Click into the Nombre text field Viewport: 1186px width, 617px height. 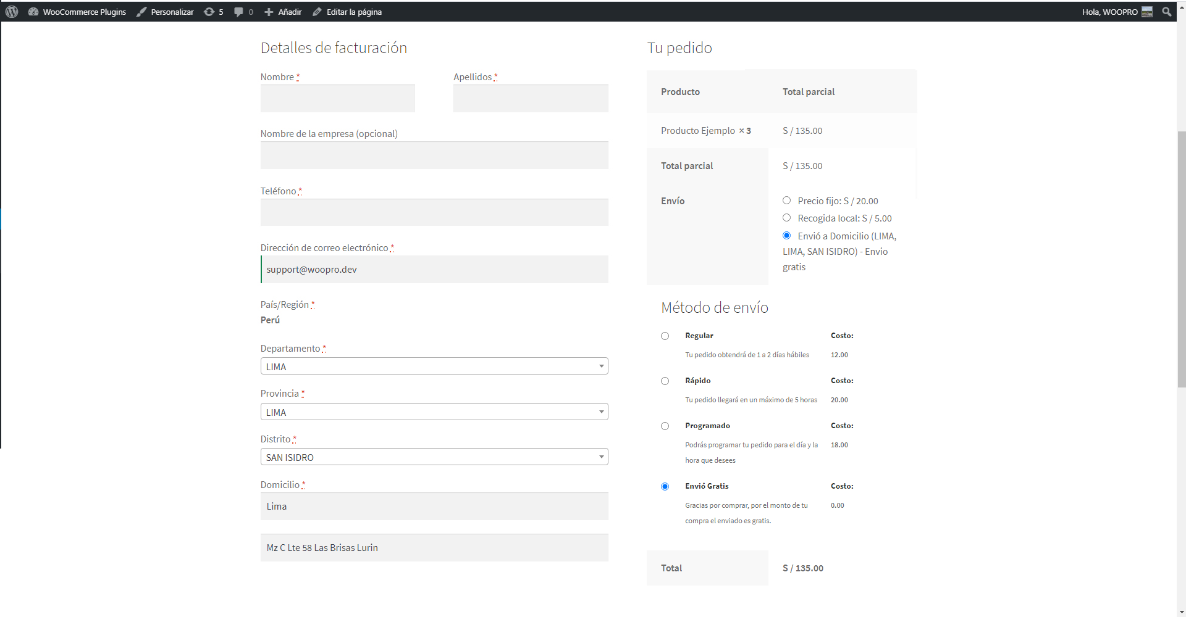337,99
